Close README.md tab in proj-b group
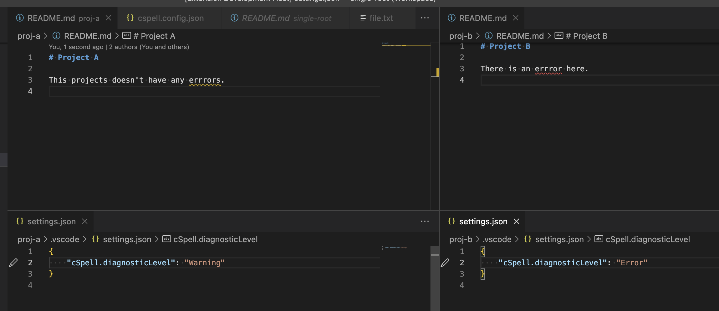 click(x=516, y=18)
